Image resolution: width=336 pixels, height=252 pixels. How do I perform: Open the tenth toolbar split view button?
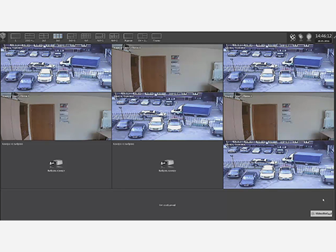pos(142,37)
